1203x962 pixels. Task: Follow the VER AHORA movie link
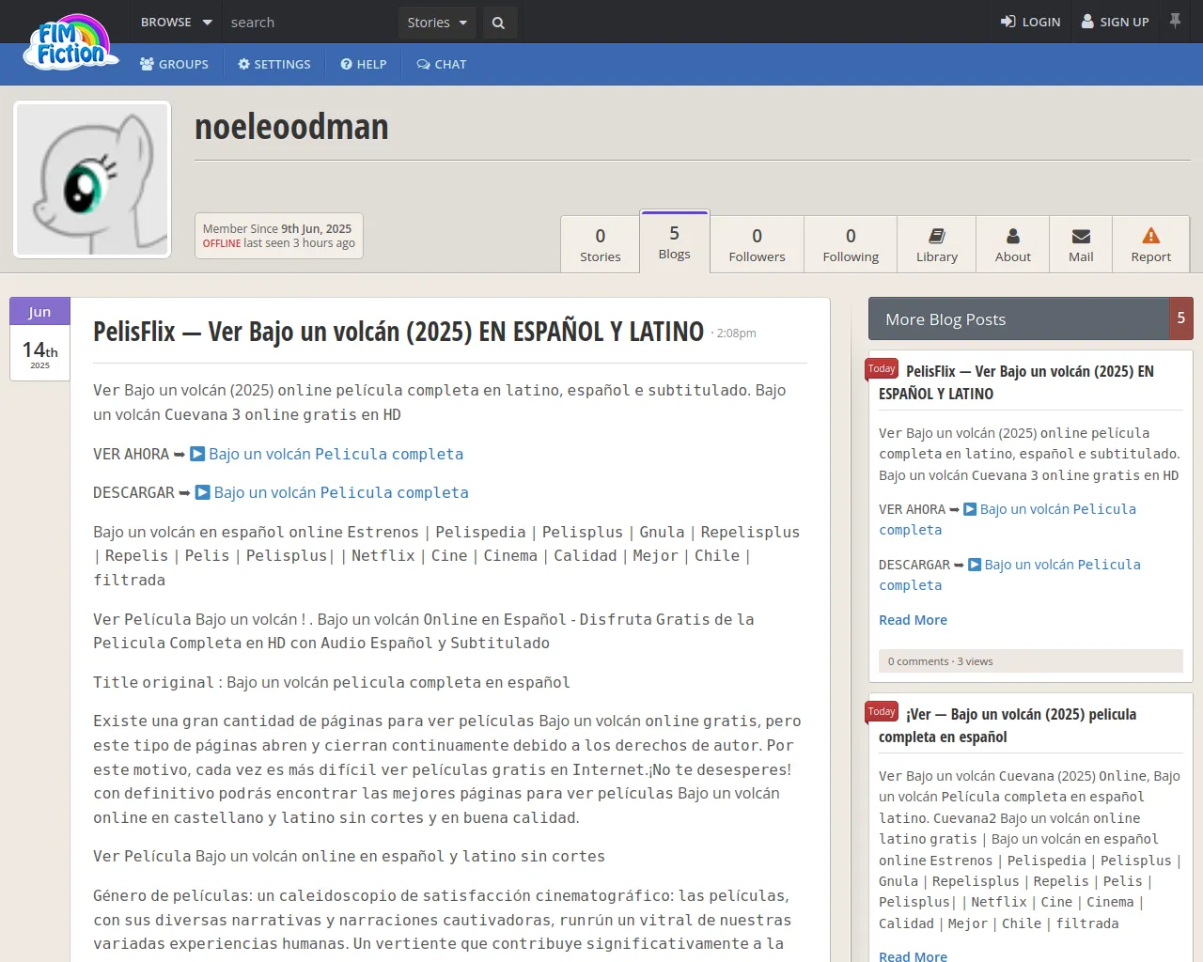point(336,454)
